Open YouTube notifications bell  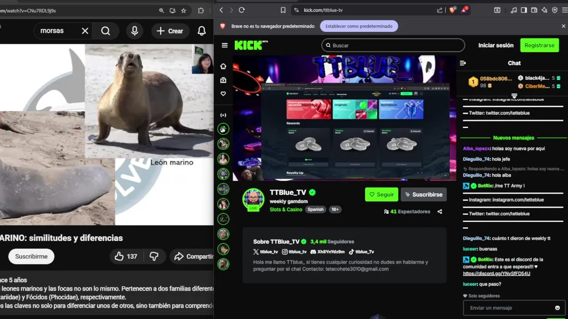click(201, 31)
